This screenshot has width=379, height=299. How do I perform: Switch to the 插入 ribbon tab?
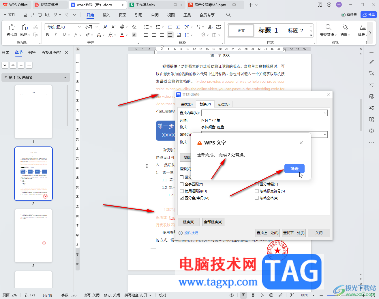(106, 15)
